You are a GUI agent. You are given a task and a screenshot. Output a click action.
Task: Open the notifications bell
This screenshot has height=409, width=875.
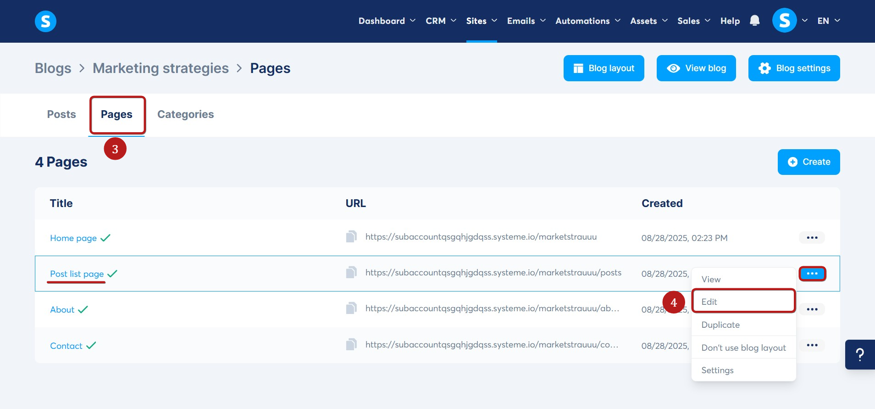point(754,21)
